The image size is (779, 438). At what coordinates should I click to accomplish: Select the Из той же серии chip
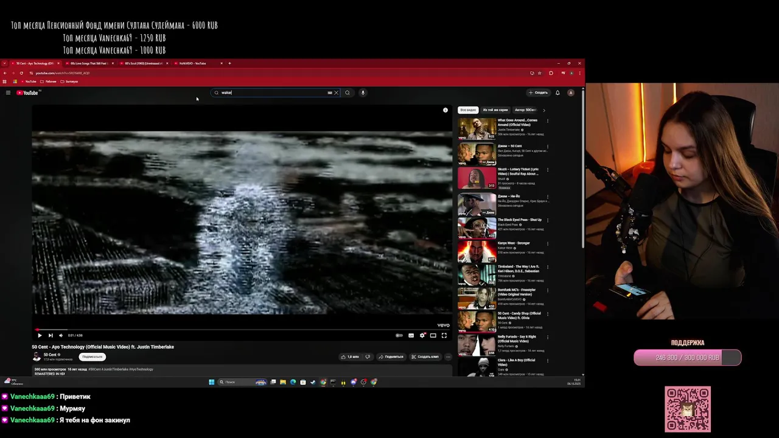point(495,110)
